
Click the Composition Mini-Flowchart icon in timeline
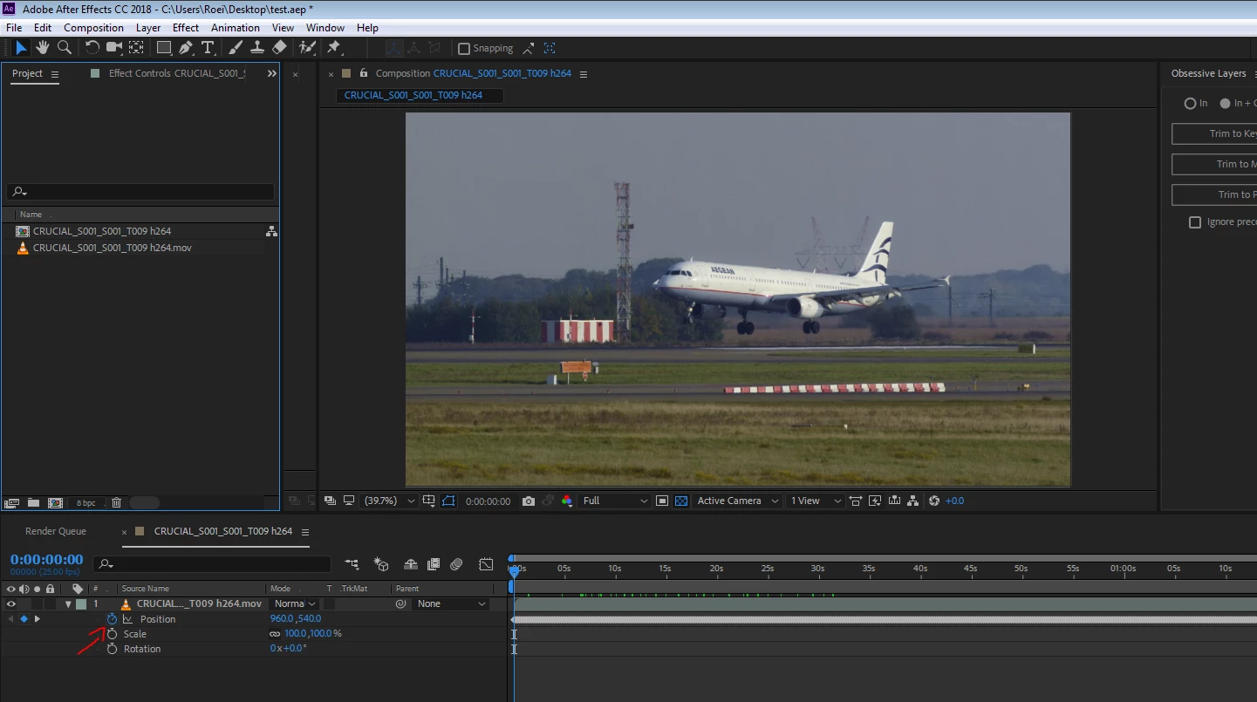[x=352, y=564]
